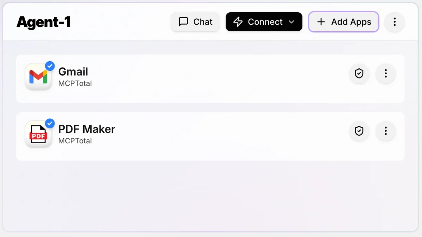Click the Gmail app logo icon
Viewport: 422px width, 237px height.
coord(38,77)
